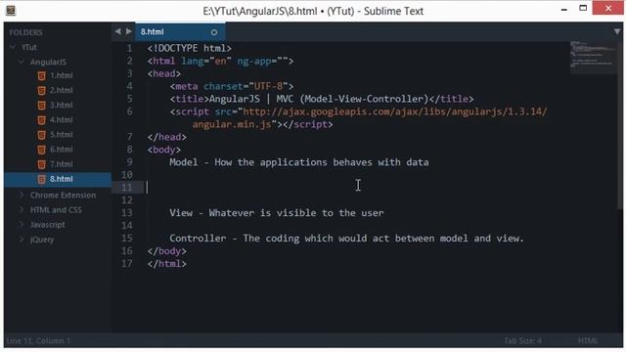Click the closing html tag
The width and height of the screenshot is (626, 352).
(x=167, y=264)
